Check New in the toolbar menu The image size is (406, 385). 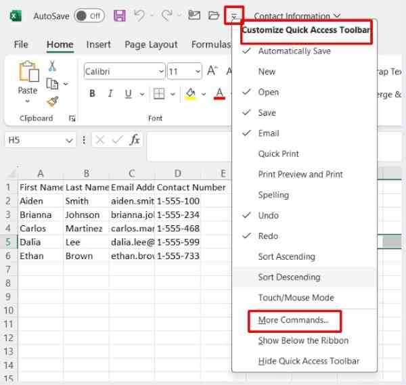click(304, 72)
